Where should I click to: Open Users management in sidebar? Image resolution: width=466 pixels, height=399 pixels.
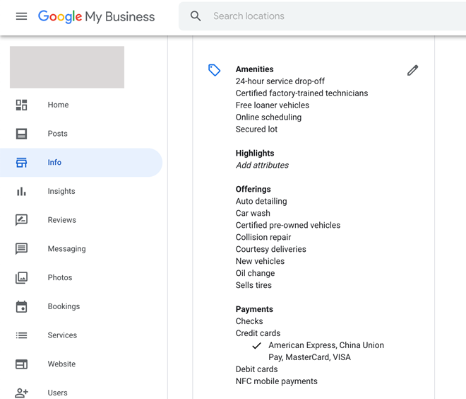tap(57, 393)
